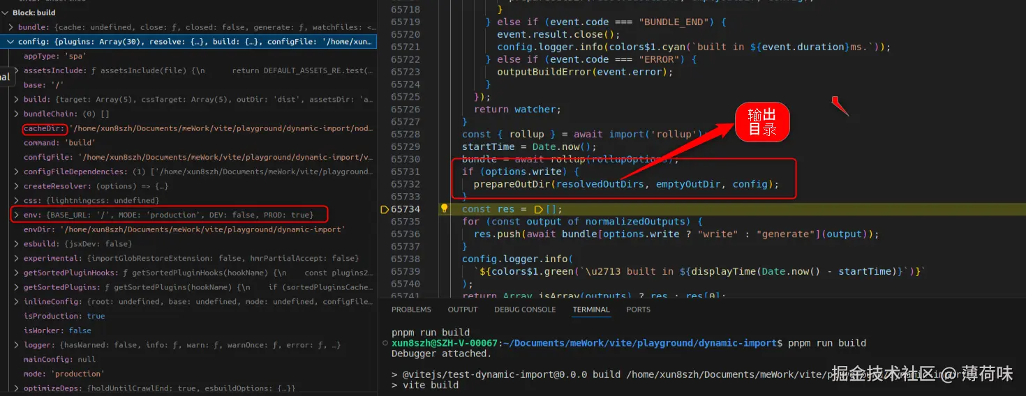Screen dimensions: 1026x396
Task: Expand the inlineConfig entry
Action: [17, 302]
